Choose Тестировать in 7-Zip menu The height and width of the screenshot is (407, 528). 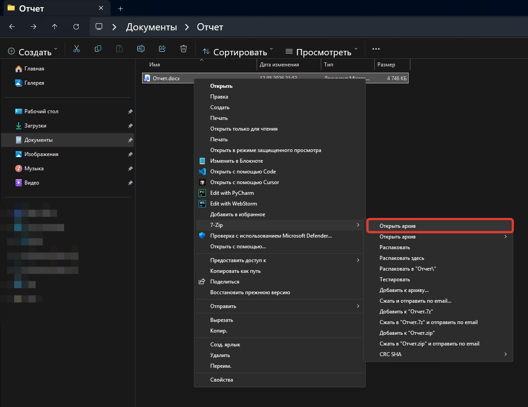pos(438,280)
